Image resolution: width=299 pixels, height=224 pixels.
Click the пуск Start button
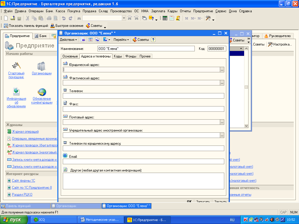tap(14, 220)
